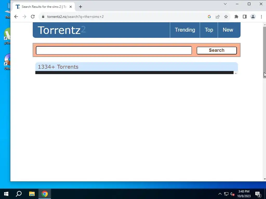266x199 pixels.
Task: Open Windows taskbar search
Action: pos(19,194)
